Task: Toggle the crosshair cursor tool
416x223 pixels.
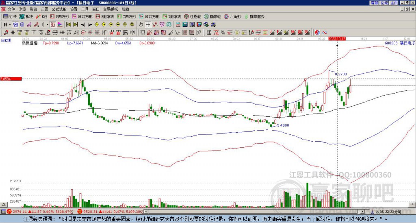Action: point(148,25)
